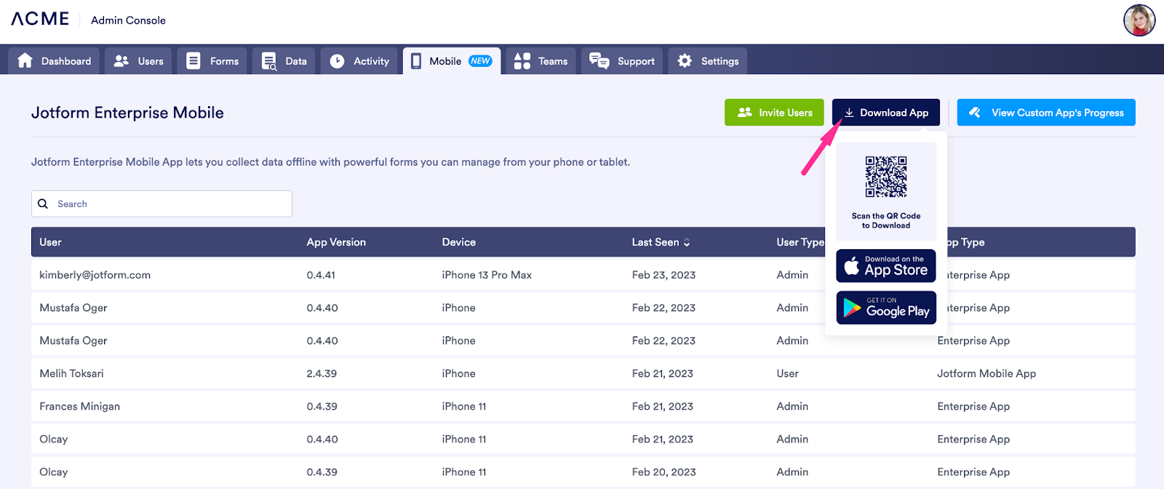Image resolution: width=1164 pixels, height=489 pixels.
Task: Click the Teams grid icon
Action: pos(522,61)
